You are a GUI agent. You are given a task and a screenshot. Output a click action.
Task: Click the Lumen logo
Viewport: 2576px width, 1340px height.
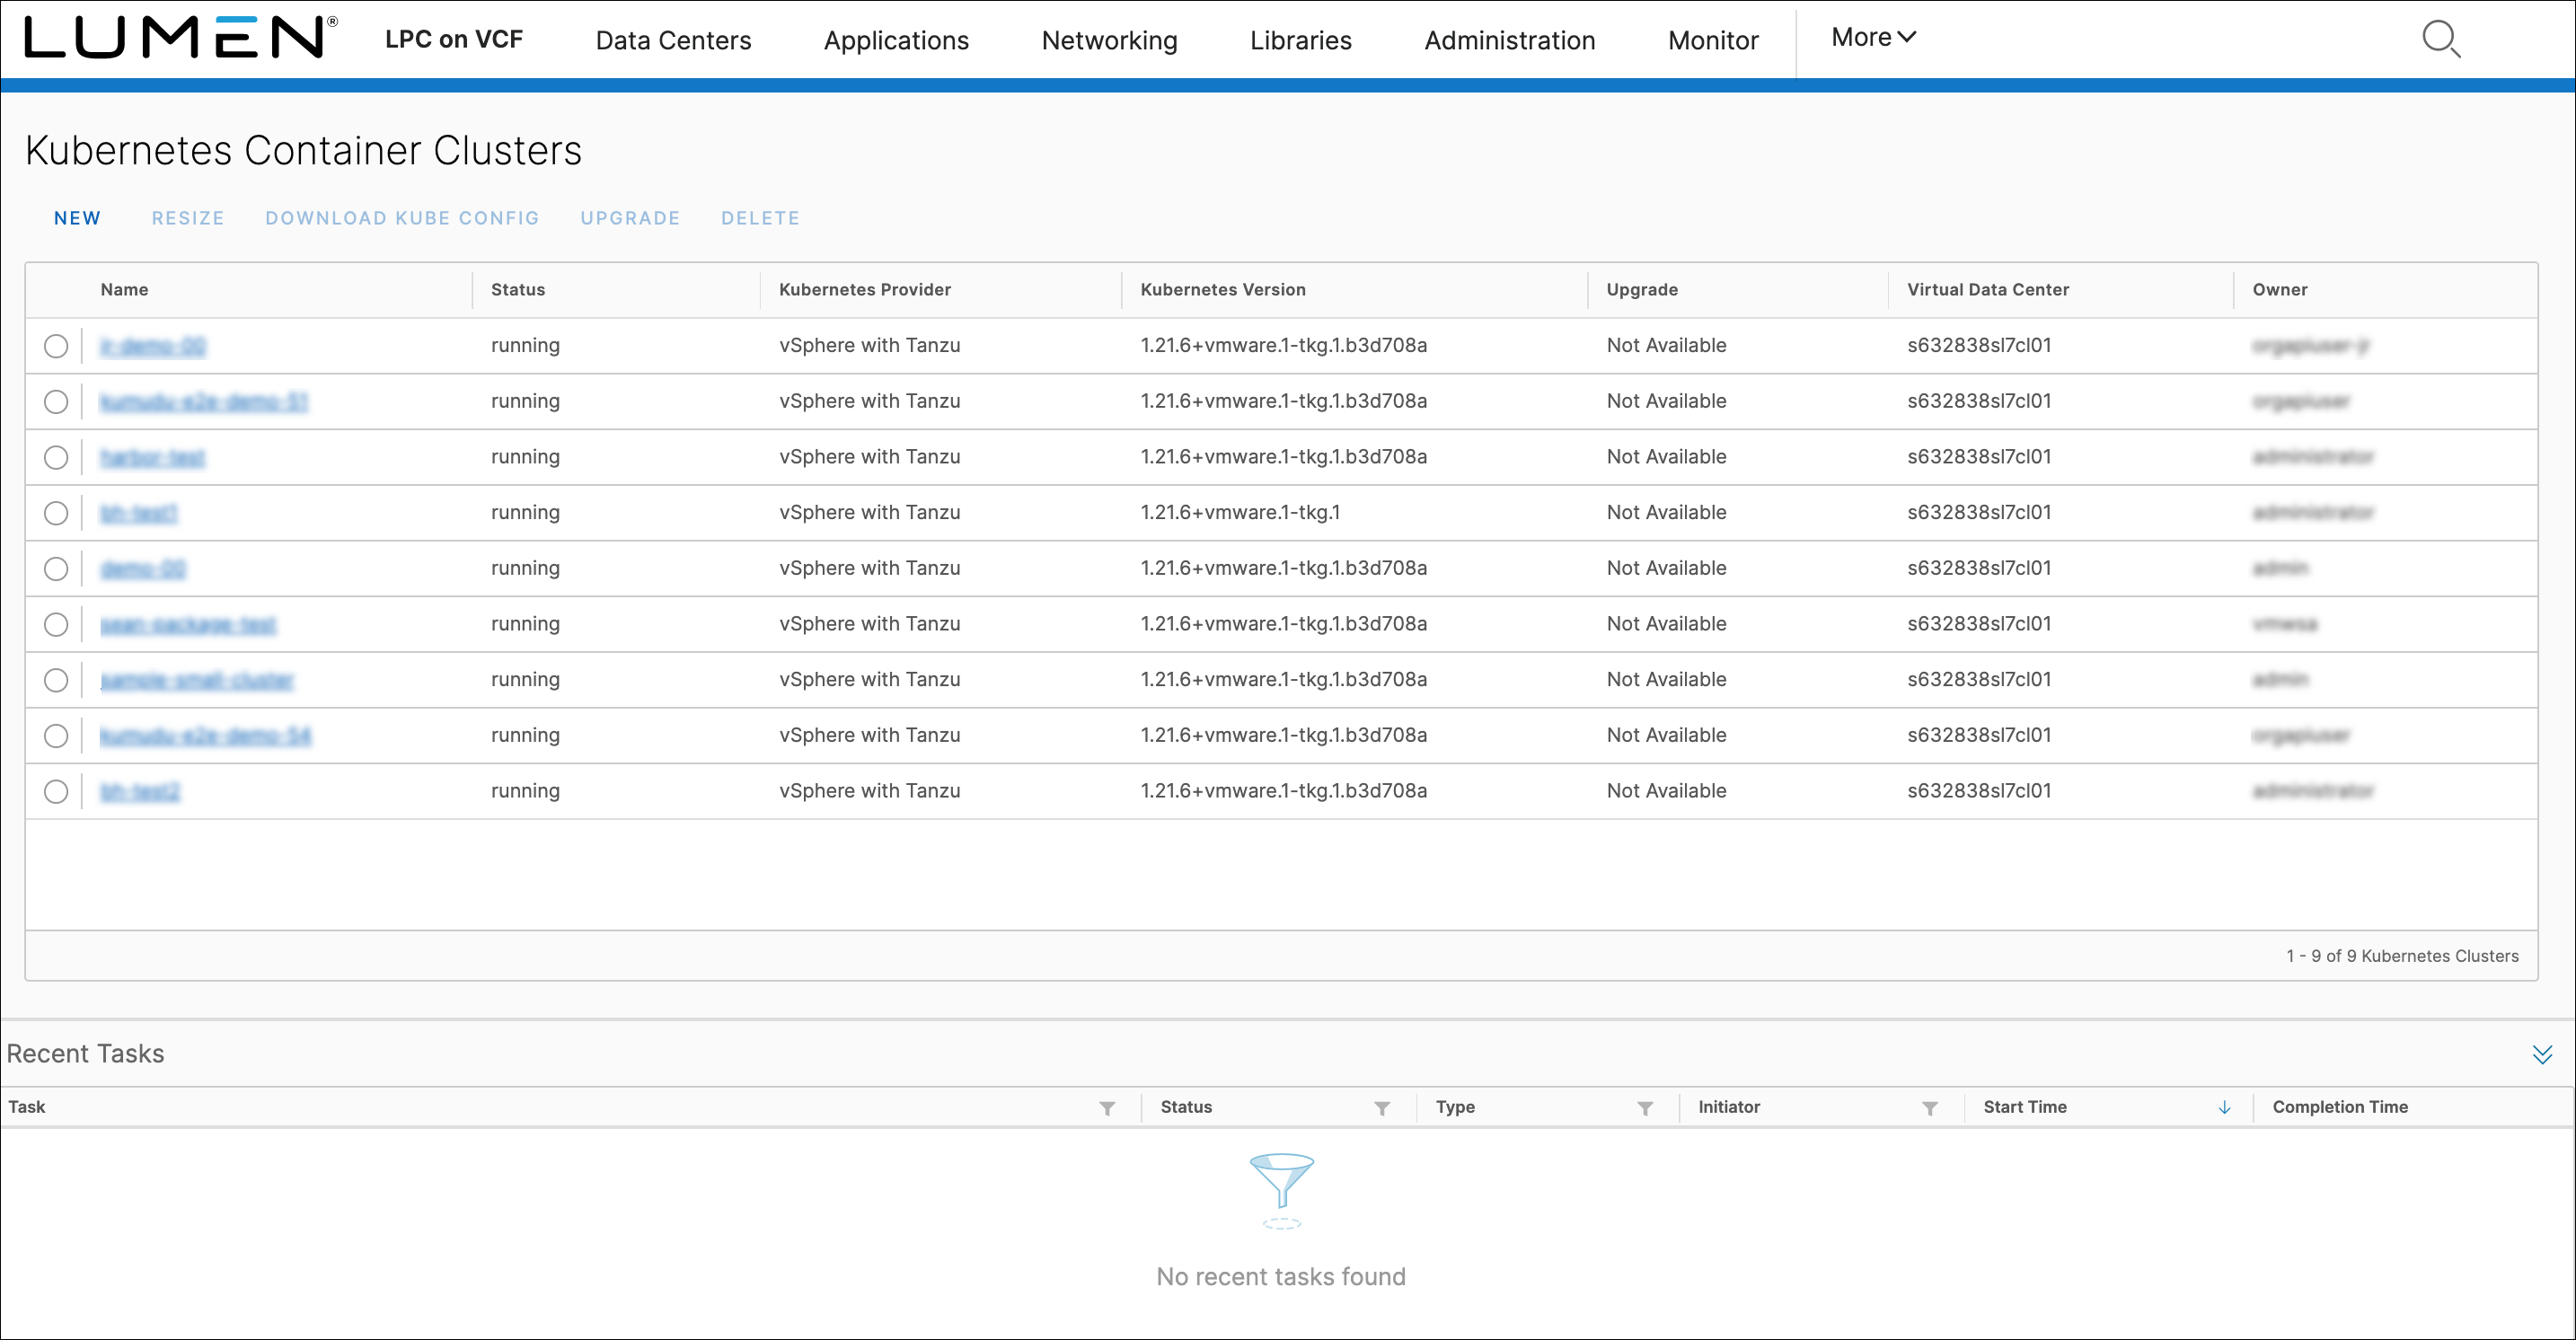pyautogui.click(x=180, y=38)
